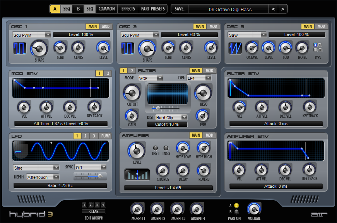
Task: Toggle the INS 1 insert effect
Action: tap(156, 148)
